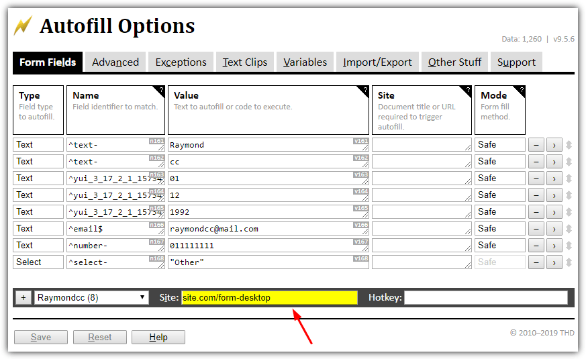Click arrow button on the ^email$ row
586x359 pixels.
point(554,229)
